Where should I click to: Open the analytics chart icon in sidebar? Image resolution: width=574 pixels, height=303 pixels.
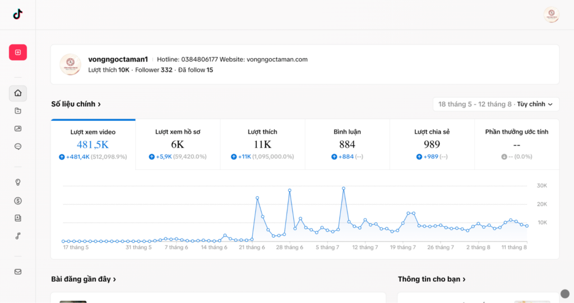click(x=18, y=129)
